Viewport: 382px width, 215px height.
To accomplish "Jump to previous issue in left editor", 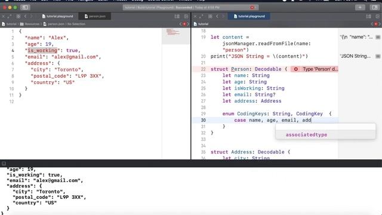I will point(180,24).
